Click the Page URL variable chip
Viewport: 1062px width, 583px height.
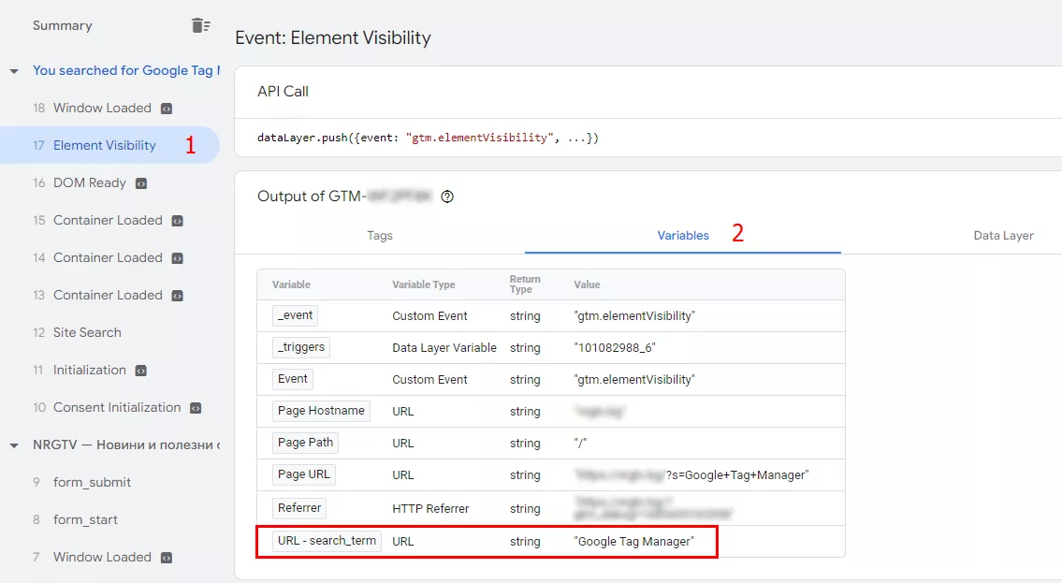pos(303,474)
